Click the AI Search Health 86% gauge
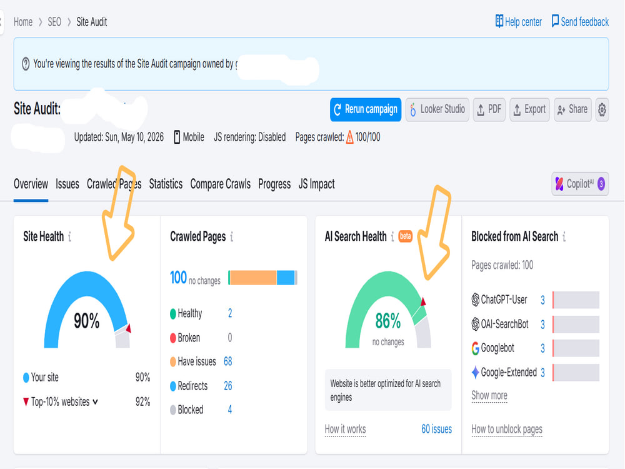Viewport: 625px width, 469px height. point(388,310)
